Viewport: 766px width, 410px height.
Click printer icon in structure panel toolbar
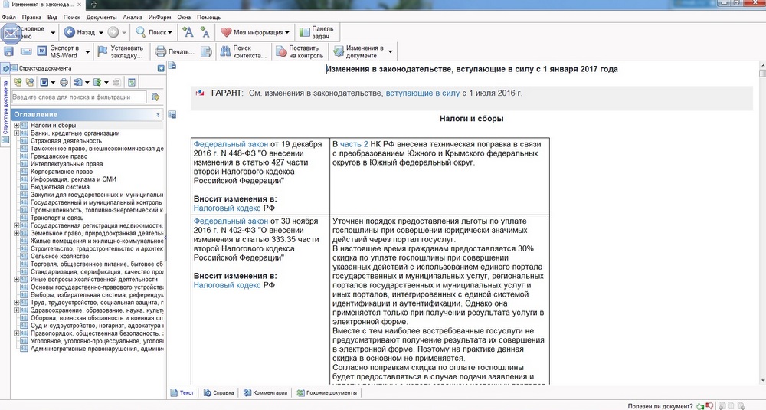64,82
